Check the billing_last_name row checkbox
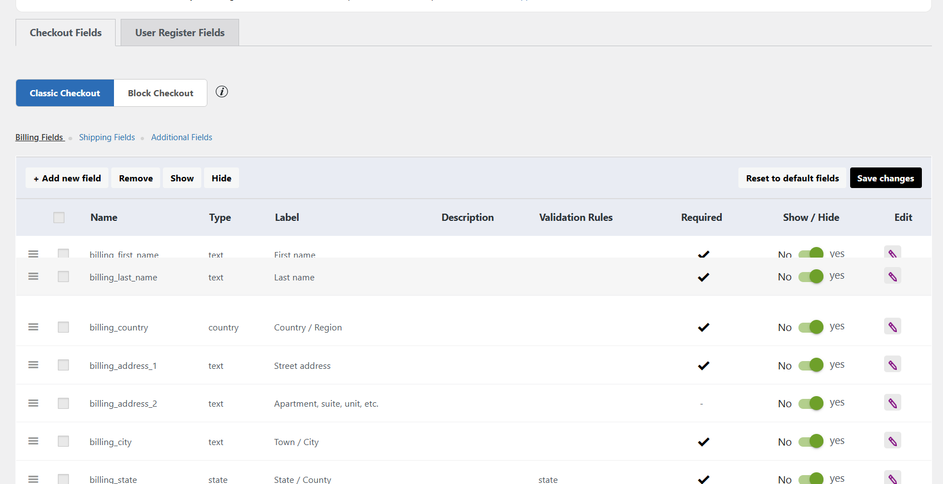Screen dimensions: 943x484 [63, 276]
